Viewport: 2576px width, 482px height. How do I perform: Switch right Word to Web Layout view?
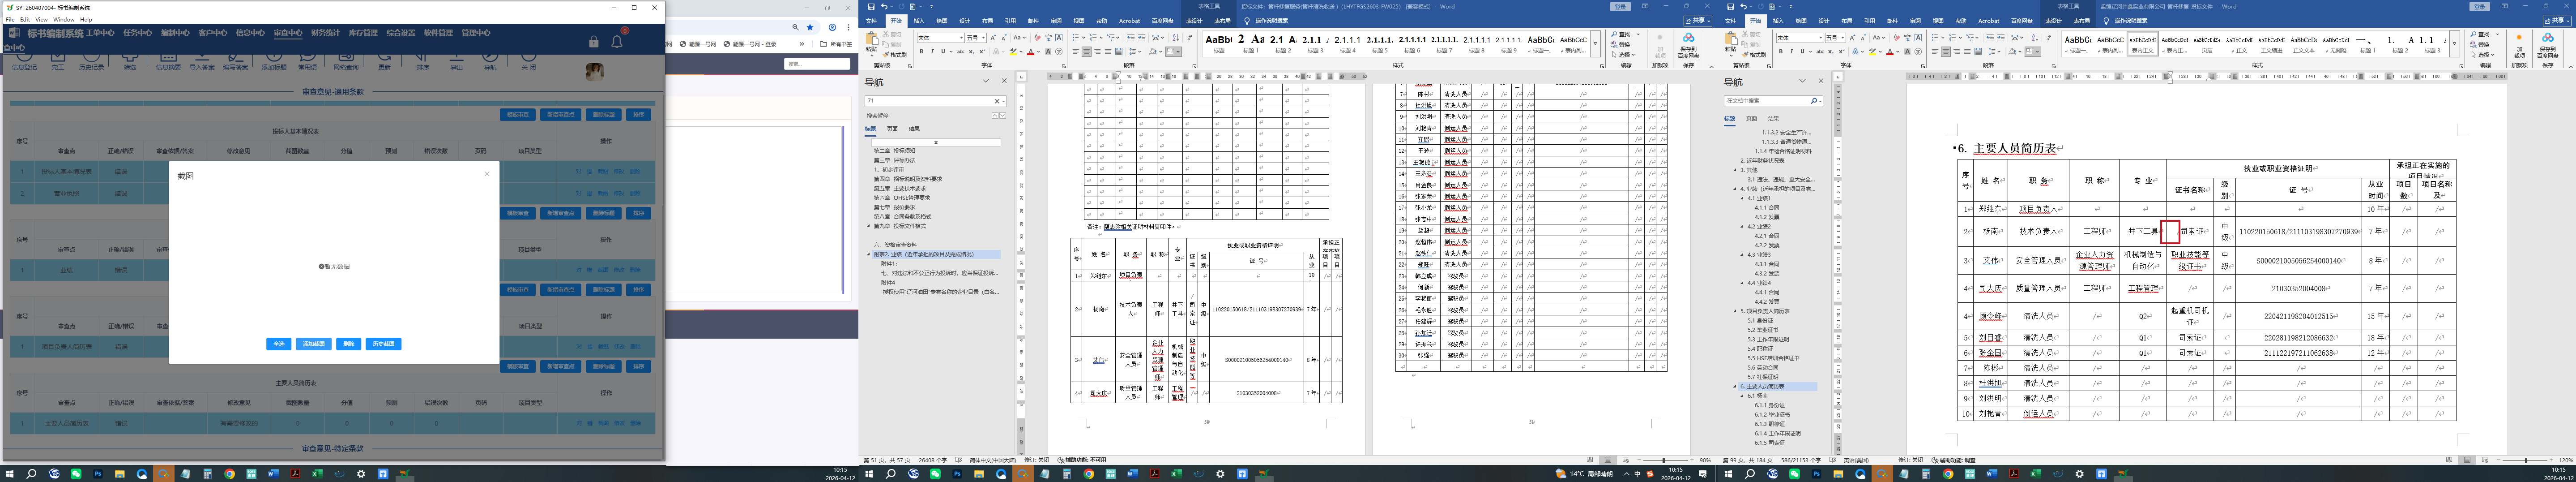[2485, 460]
